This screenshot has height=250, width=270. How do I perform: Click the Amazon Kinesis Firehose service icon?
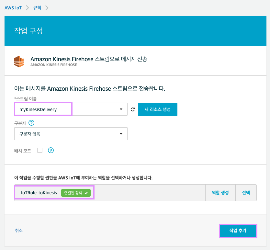[19, 61]
